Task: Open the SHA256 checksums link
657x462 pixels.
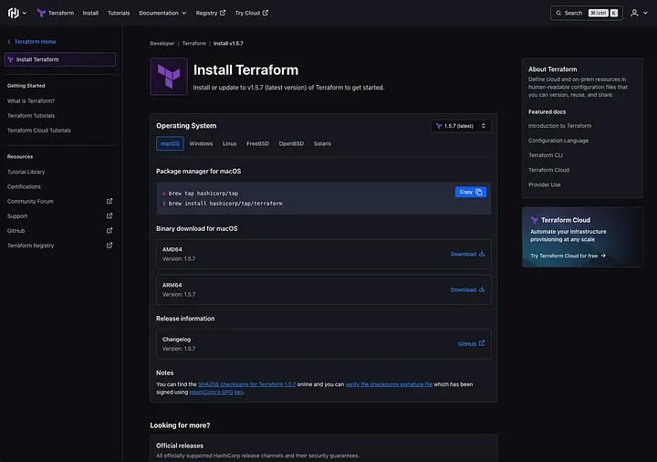Action: (x=246, y=384)
